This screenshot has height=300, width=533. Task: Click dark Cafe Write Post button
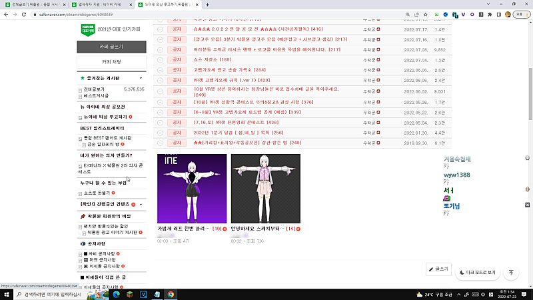point(111,47)
